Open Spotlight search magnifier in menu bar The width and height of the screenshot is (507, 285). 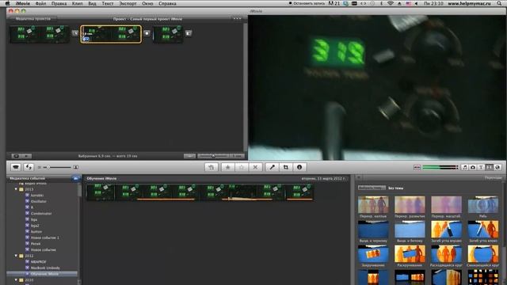[x=500, y=3]
